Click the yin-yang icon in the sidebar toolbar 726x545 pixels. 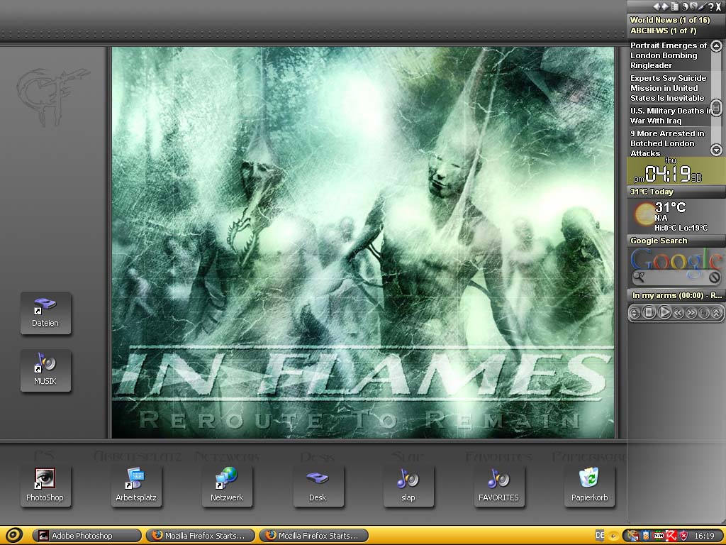tap(685, 6)
